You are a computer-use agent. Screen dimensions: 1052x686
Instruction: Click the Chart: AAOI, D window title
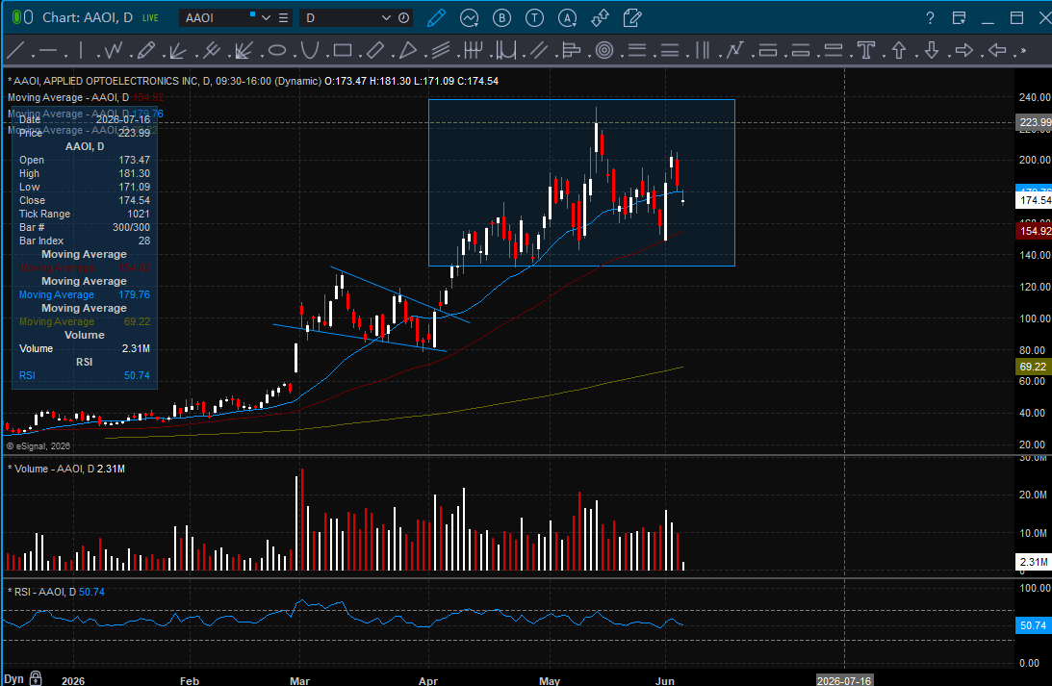(x=88, y=17)
